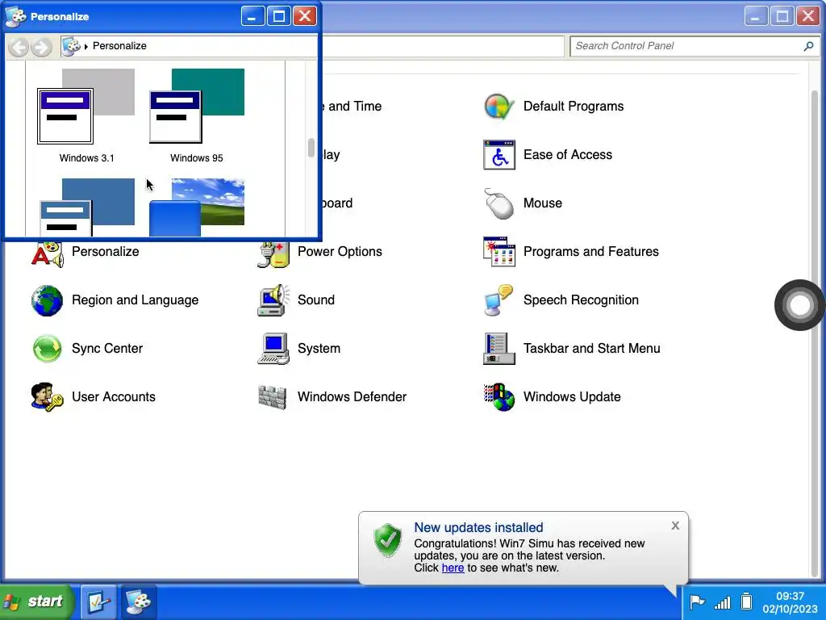The width and height of the screenshot is (826, 620).
Task: Open the System computer icon
Action: (273, 349)
